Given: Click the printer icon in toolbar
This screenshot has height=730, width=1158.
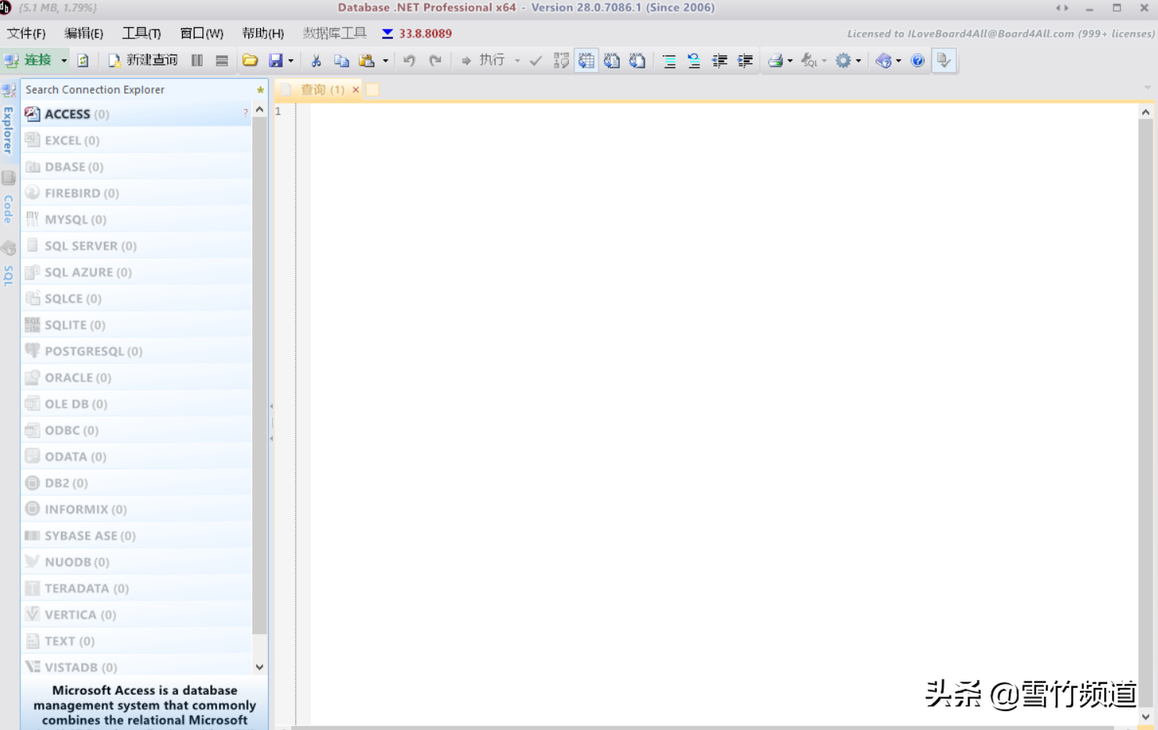Looking at the screenshot, I should [775, 61].
